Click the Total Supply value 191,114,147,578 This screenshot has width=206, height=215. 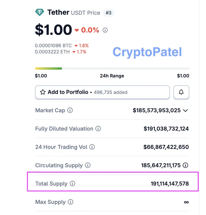(170, 184)
